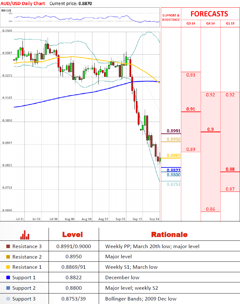
Task: Select the Q1 15 forecast column header
Action: pyautogui.click(x=230, y=24)
